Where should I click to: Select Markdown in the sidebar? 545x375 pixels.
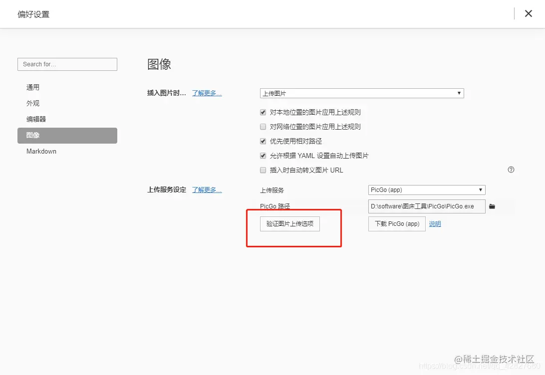[67, 152]
